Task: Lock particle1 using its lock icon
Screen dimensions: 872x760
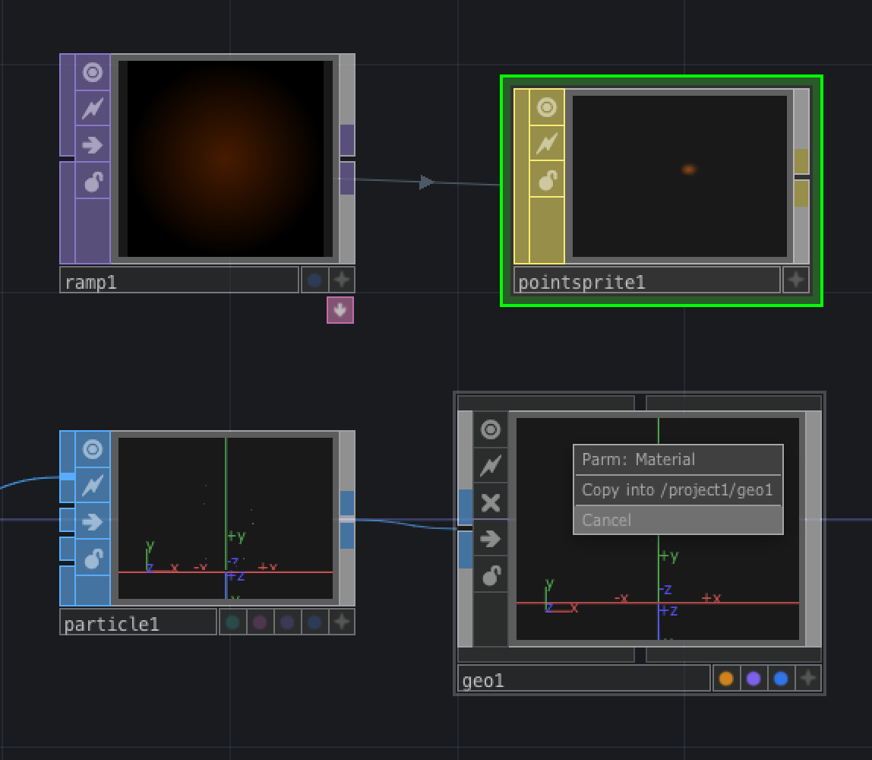Action: click(93, 558)
